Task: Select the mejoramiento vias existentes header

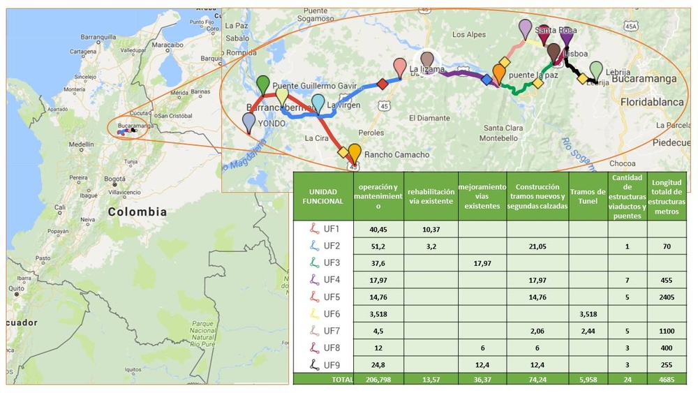Action: click(482, 196)
